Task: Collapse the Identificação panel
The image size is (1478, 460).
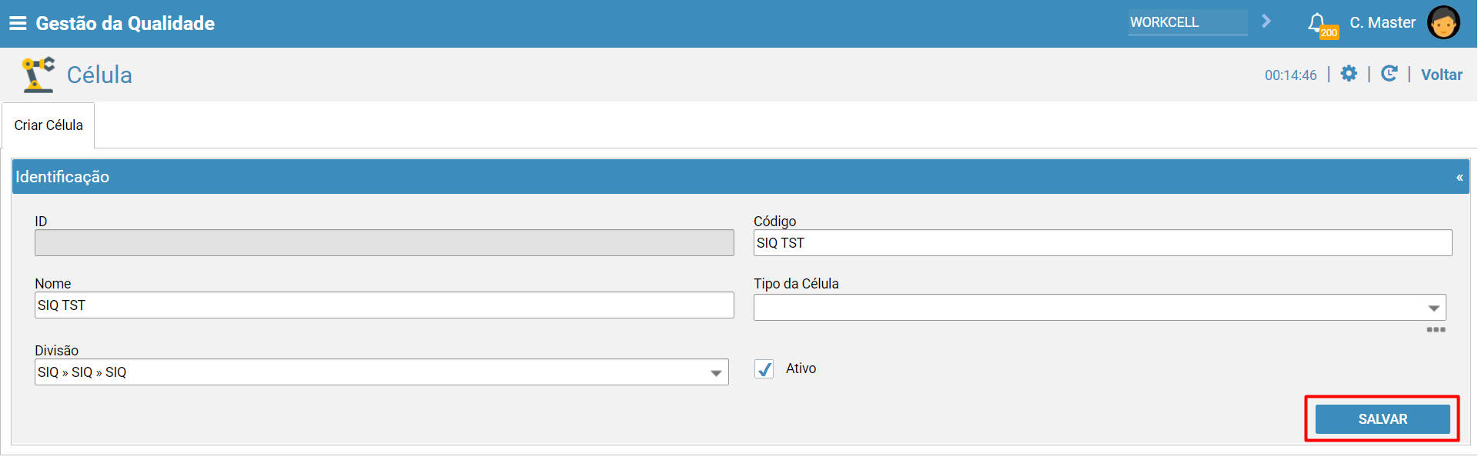Action: pyautogui.click(x=1460, y=178)
